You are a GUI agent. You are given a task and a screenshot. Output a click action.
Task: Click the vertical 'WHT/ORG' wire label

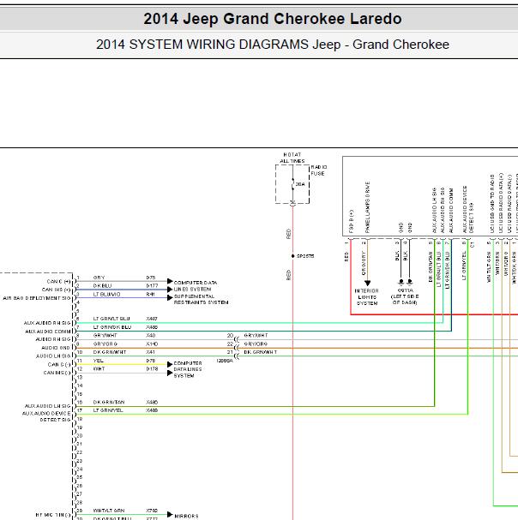click(x=506, y=263)
